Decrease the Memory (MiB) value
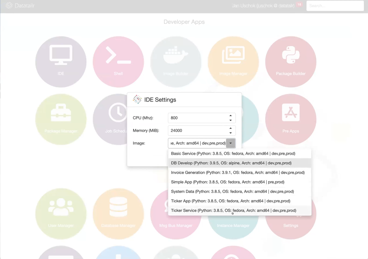The height and width of the screenshot is (259, 368). coord(230,133)
